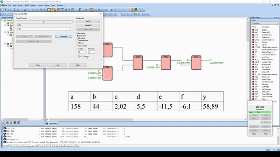Choose the Hexadecimal value display option

[x=82, y=41]
